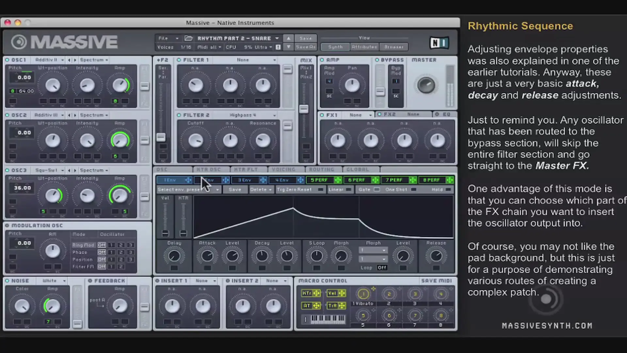Click the 1Env modulation drag handle
627x353 pixels.
point(188,180)
